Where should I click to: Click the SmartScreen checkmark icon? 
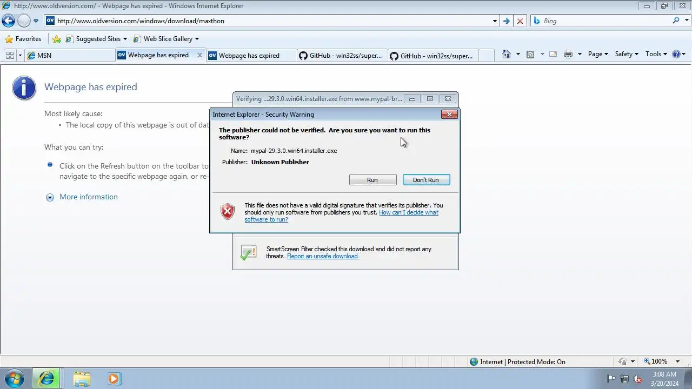pyautogui.click(x=248, y=253)
